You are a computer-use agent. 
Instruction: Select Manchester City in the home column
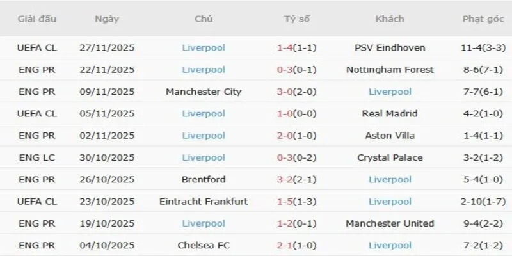coord(204,92)
